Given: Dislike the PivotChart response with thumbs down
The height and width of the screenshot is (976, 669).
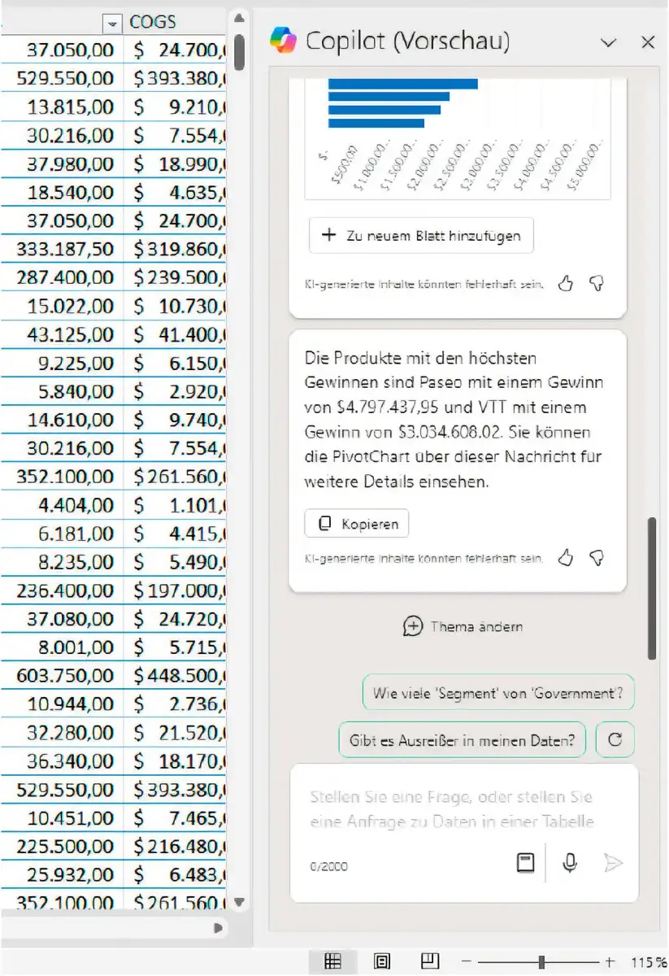Looking at the screenshot, I should pyautogui.click(x=597, y=283).
